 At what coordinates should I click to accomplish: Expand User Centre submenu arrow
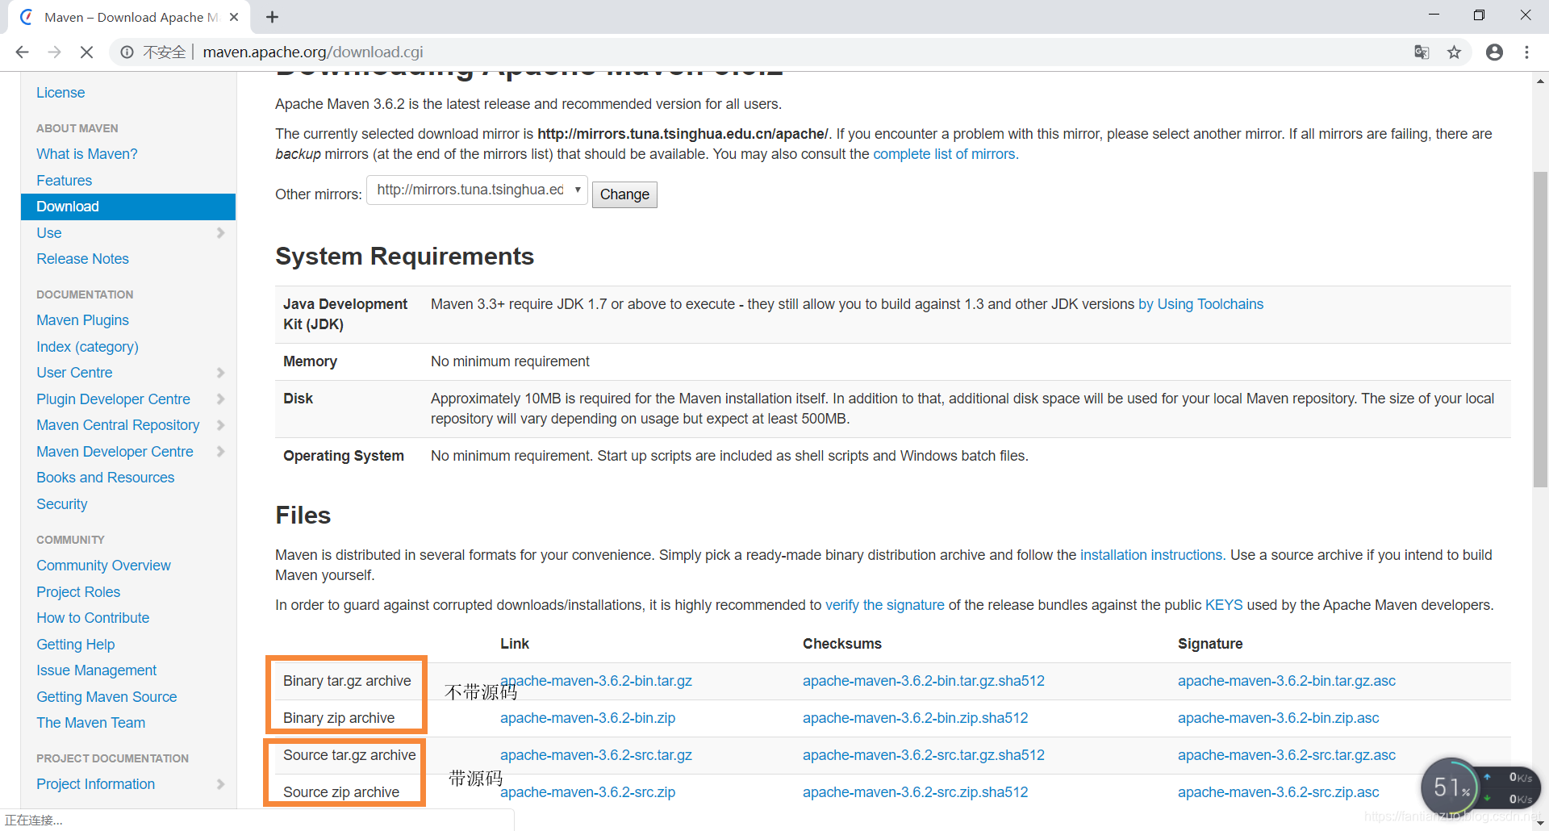point(220,373)
